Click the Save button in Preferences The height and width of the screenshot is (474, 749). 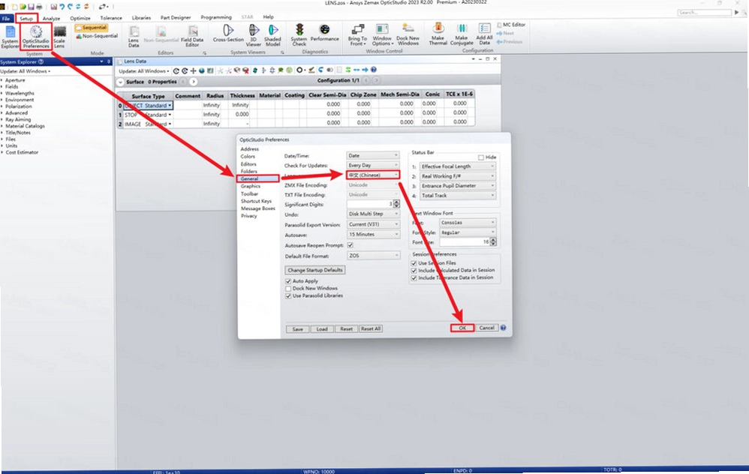coord(298,329)
